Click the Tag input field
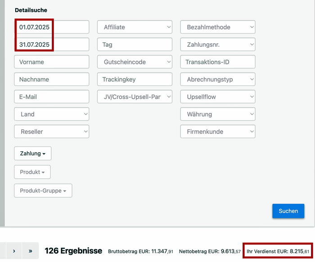Image resolution: width=315 pixels, height=262 pixels. coord(135,45)
